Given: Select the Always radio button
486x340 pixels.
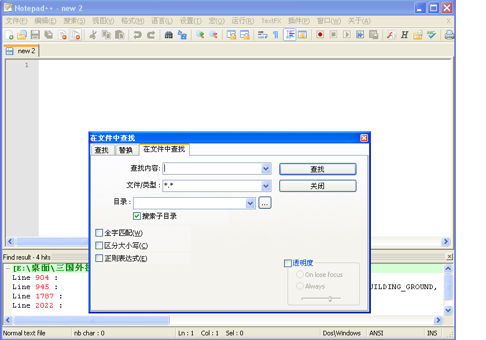Looking at the screenshot, I should pos(300,286).
